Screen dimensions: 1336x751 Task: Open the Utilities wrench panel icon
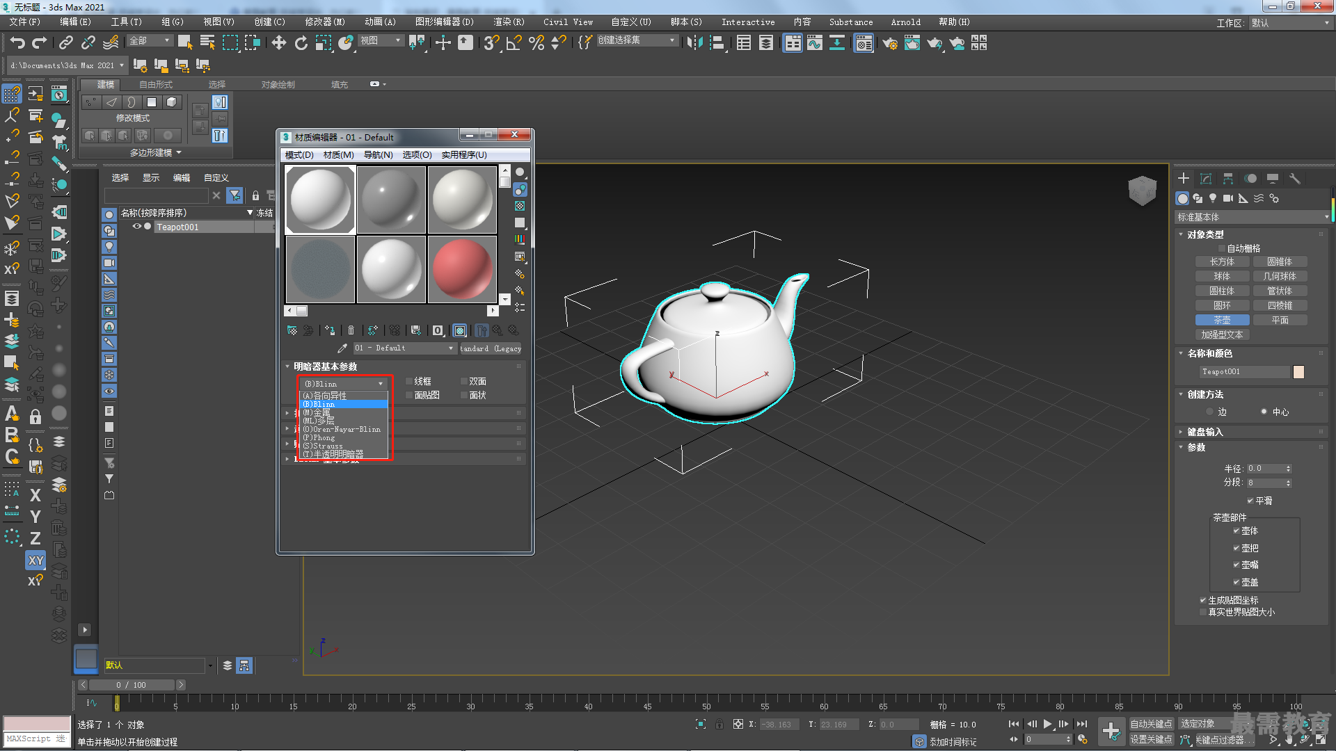point(1294,179)
